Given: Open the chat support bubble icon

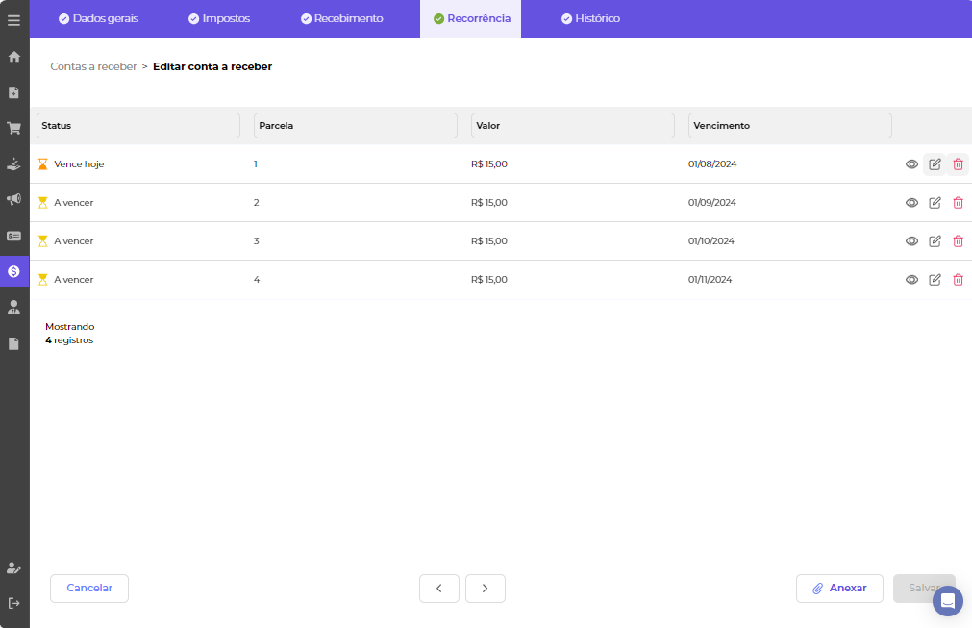Looking at the screenshot, I should (x=947, y=601).
